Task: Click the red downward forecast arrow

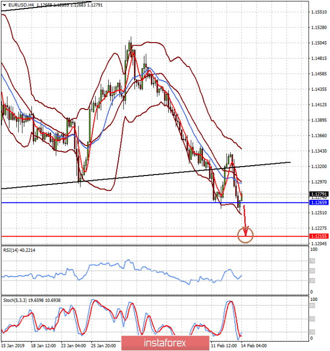Action: coord(245,219)
